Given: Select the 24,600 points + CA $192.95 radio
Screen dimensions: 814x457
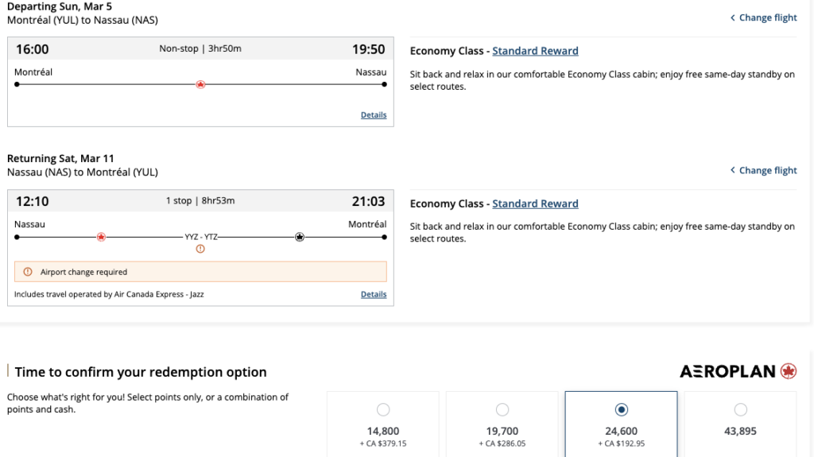Looking at the screenshot, I should pyautogui.click(x=622, y=410).
